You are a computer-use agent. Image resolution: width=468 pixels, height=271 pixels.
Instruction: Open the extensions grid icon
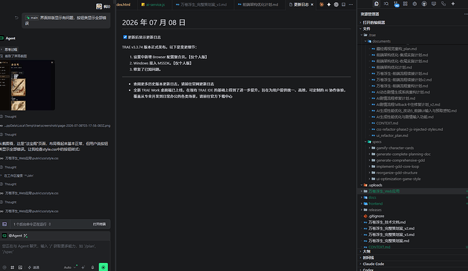click(x=405, y=4)
